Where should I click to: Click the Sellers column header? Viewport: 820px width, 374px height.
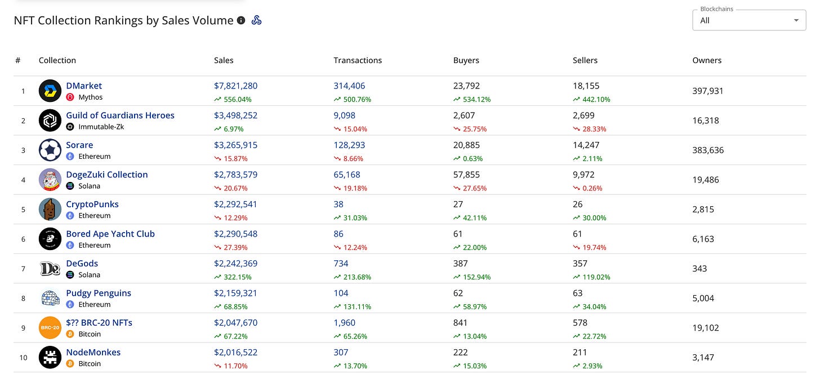pos(585,60)
